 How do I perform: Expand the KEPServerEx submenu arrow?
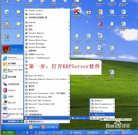click(x=88, y=118)
